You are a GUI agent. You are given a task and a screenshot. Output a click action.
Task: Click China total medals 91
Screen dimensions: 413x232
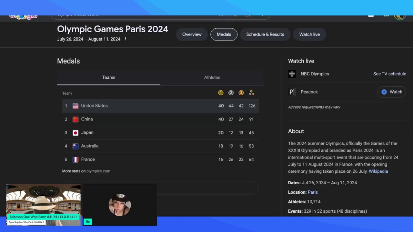[x=251, y=119]
